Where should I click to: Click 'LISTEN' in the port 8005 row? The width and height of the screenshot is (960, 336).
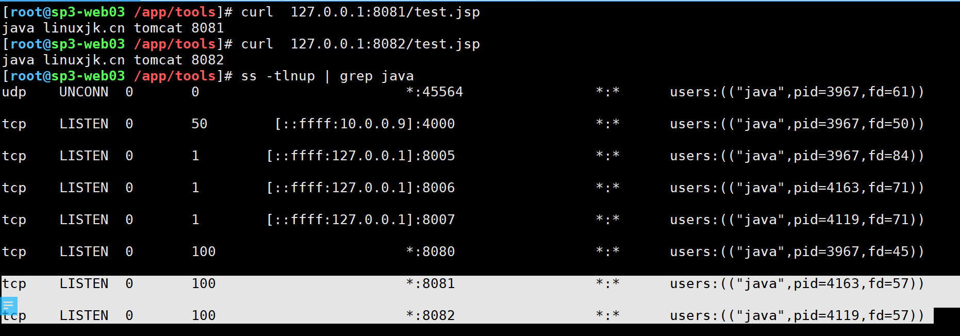pyautogui.click(x=84, y=156)
